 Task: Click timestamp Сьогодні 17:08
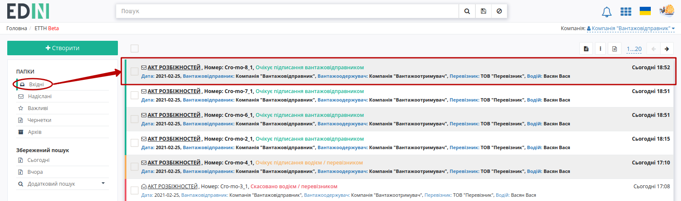652,187
